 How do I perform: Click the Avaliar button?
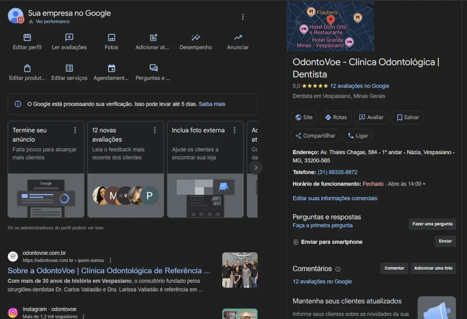(371, 117)
